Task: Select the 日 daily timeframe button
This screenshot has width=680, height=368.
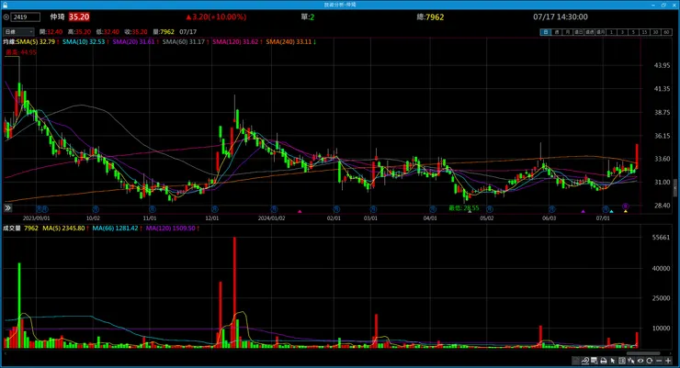Action: (x=546, y=32)
